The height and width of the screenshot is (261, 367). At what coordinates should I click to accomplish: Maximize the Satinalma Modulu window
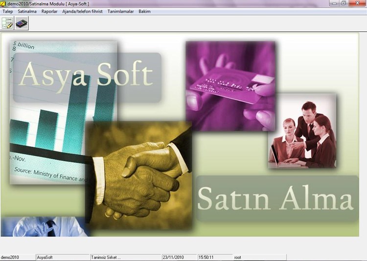click(344, 3)
